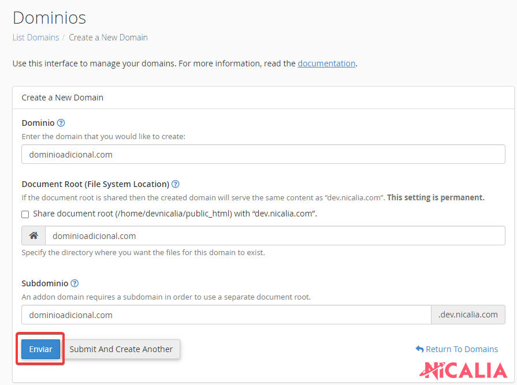Focus the document root directory input field
This screenshot has height=385, width=517.
pos(274,236)
